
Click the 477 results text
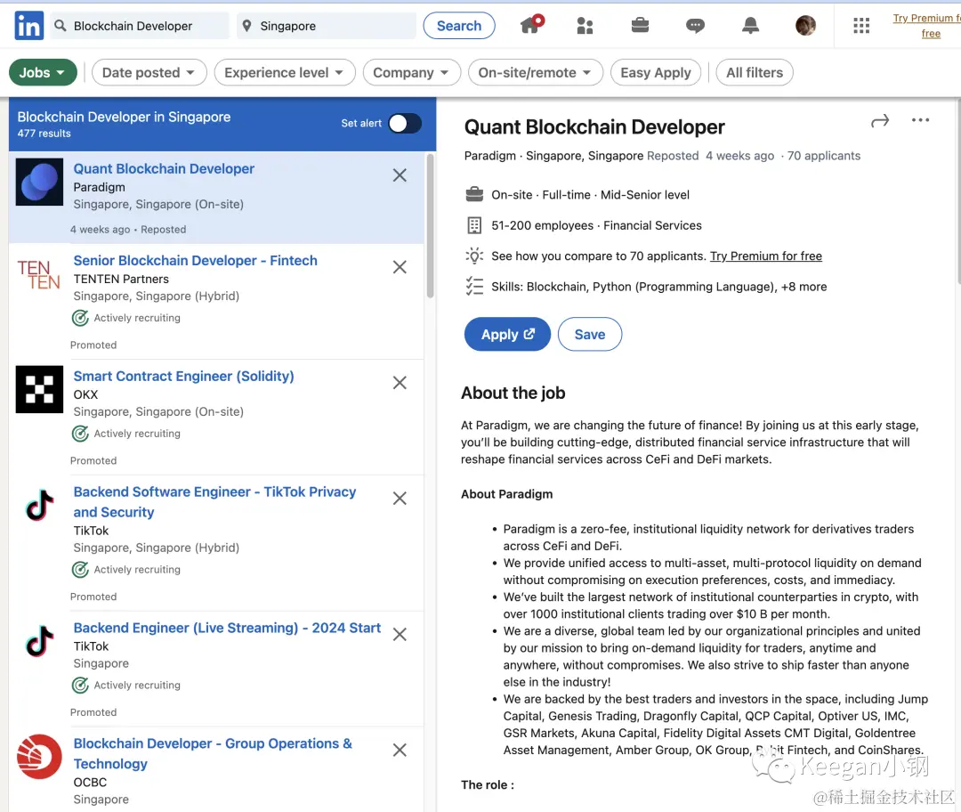(44, 133)
